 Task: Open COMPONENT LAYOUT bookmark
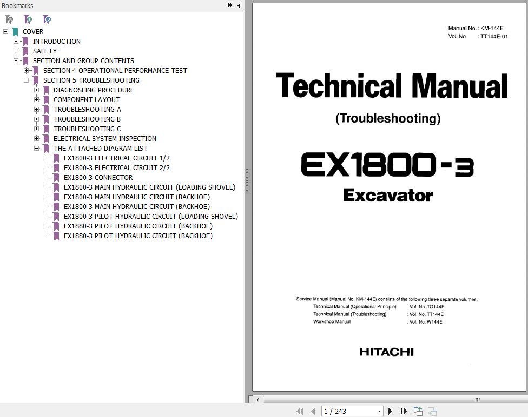87,100
